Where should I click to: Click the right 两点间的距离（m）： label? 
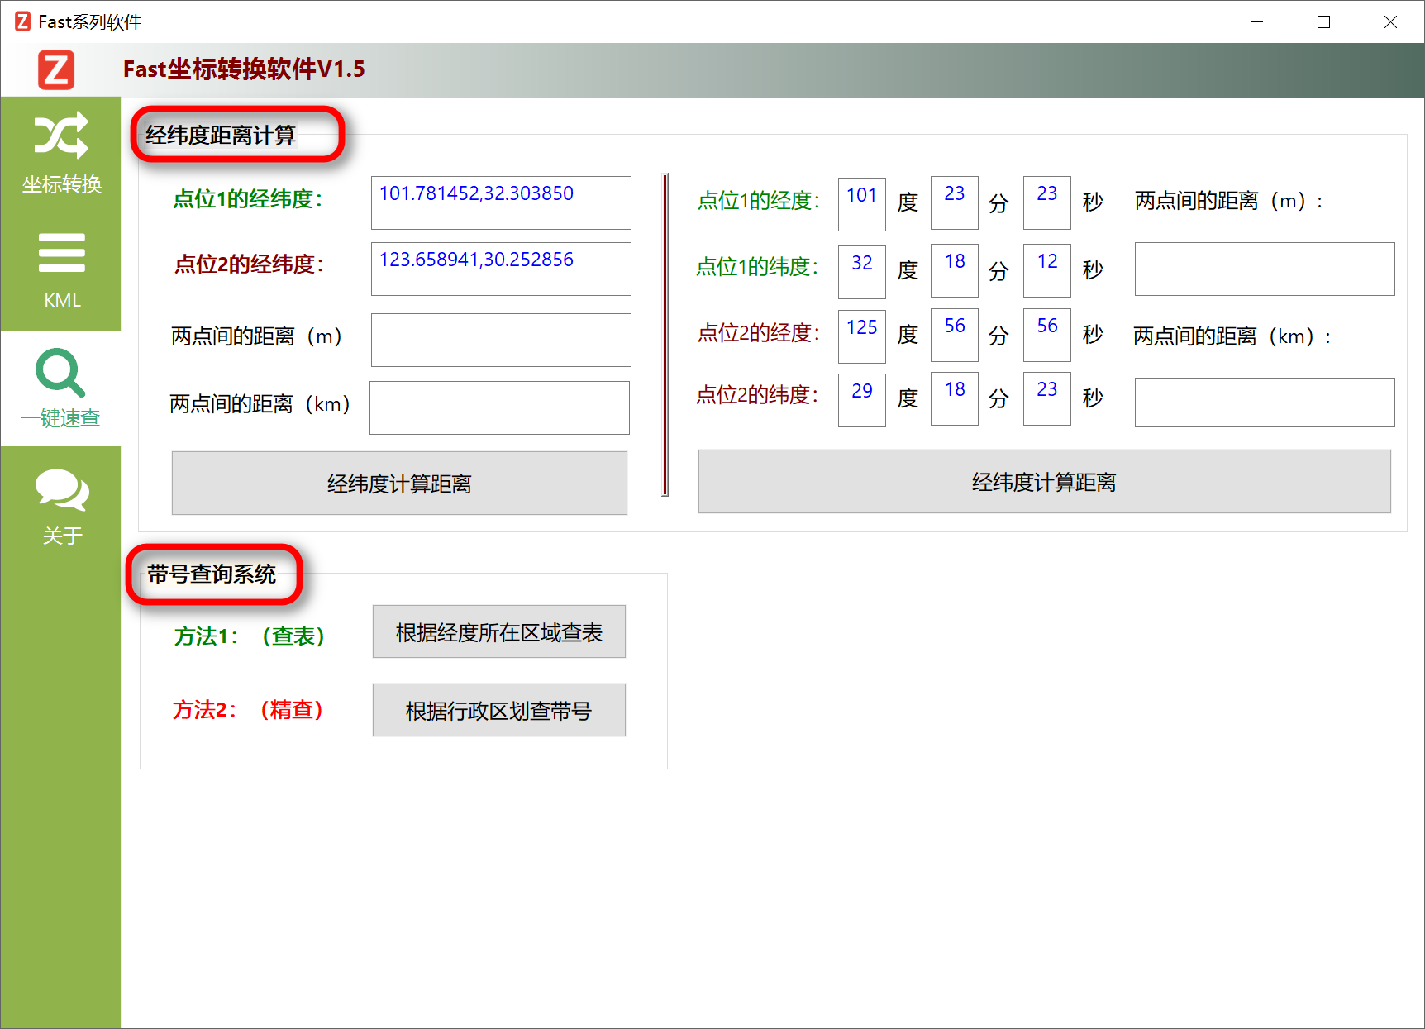tap(1230, 200)
